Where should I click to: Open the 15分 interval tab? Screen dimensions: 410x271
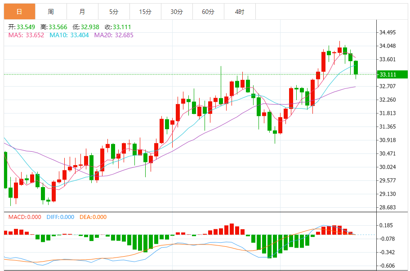145,12
